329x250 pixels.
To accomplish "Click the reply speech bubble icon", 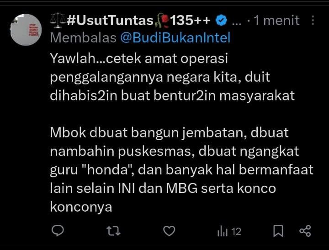I will click(58, 231).
